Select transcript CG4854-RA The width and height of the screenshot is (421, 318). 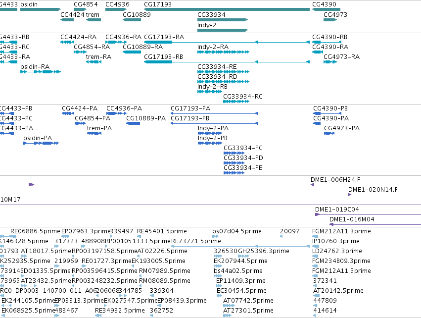click(92, 47)
